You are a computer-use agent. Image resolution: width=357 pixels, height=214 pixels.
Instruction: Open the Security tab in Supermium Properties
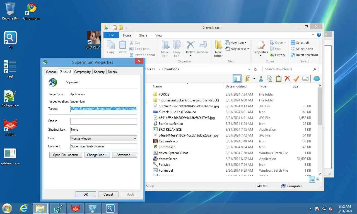click(99, 72)
